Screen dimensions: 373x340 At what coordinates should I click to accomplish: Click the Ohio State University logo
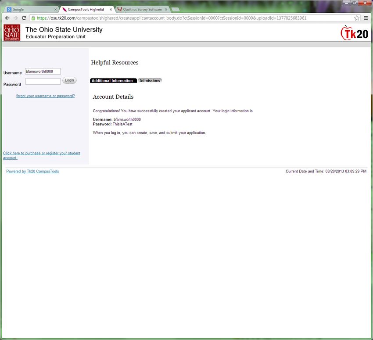coord(12,32)
